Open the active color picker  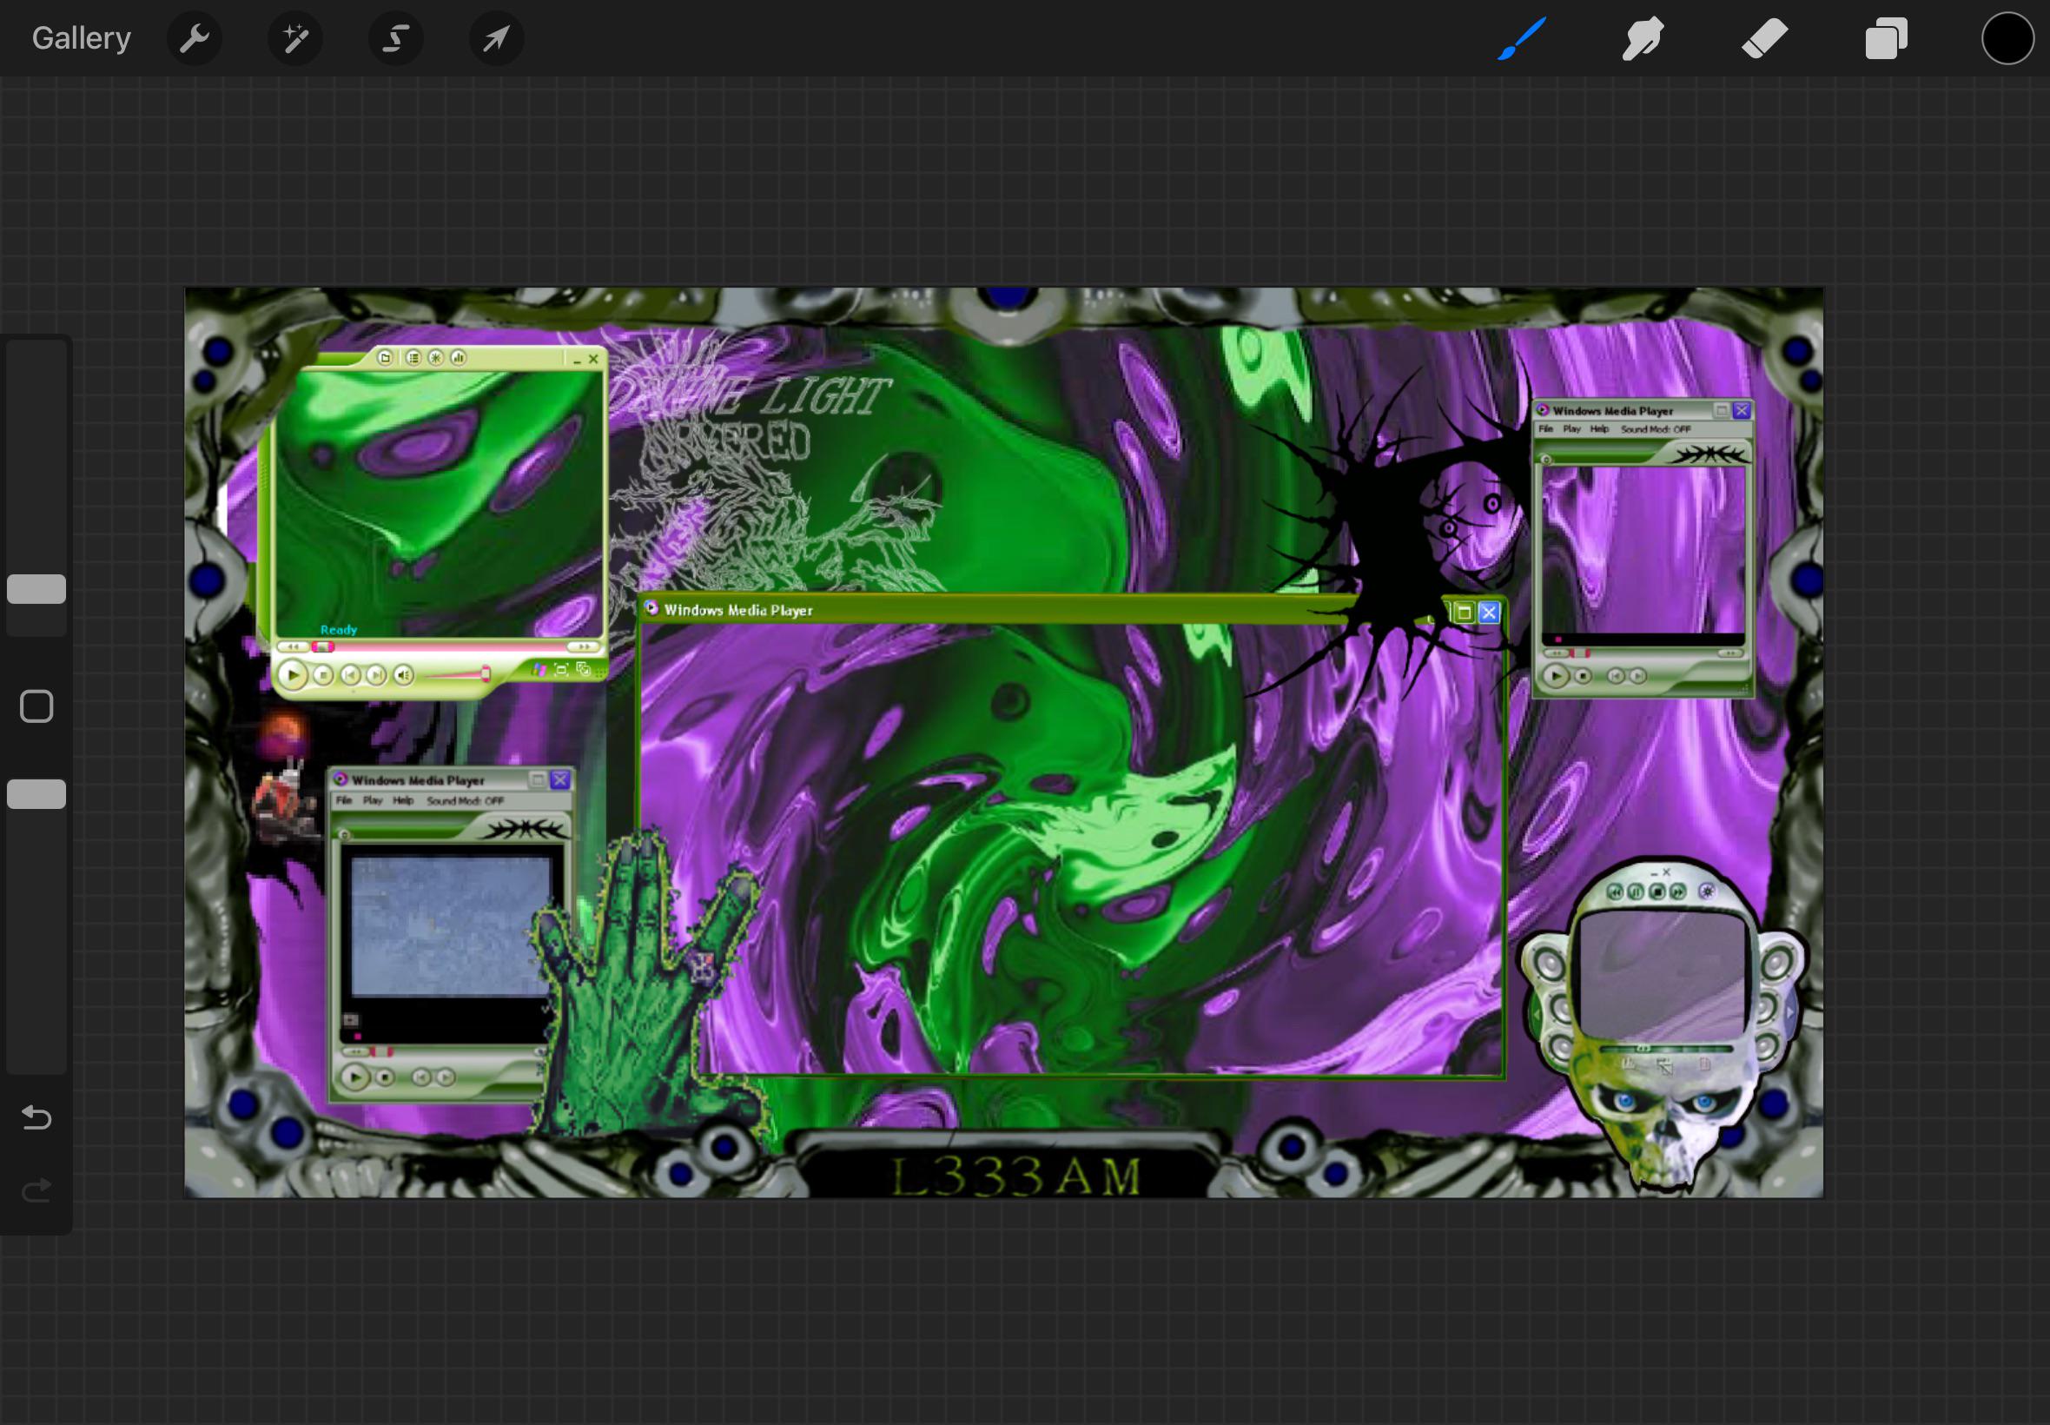(2007, 37)
